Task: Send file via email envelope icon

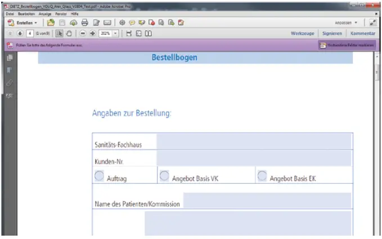Action: pyautogui.click(x=107, y=23)
